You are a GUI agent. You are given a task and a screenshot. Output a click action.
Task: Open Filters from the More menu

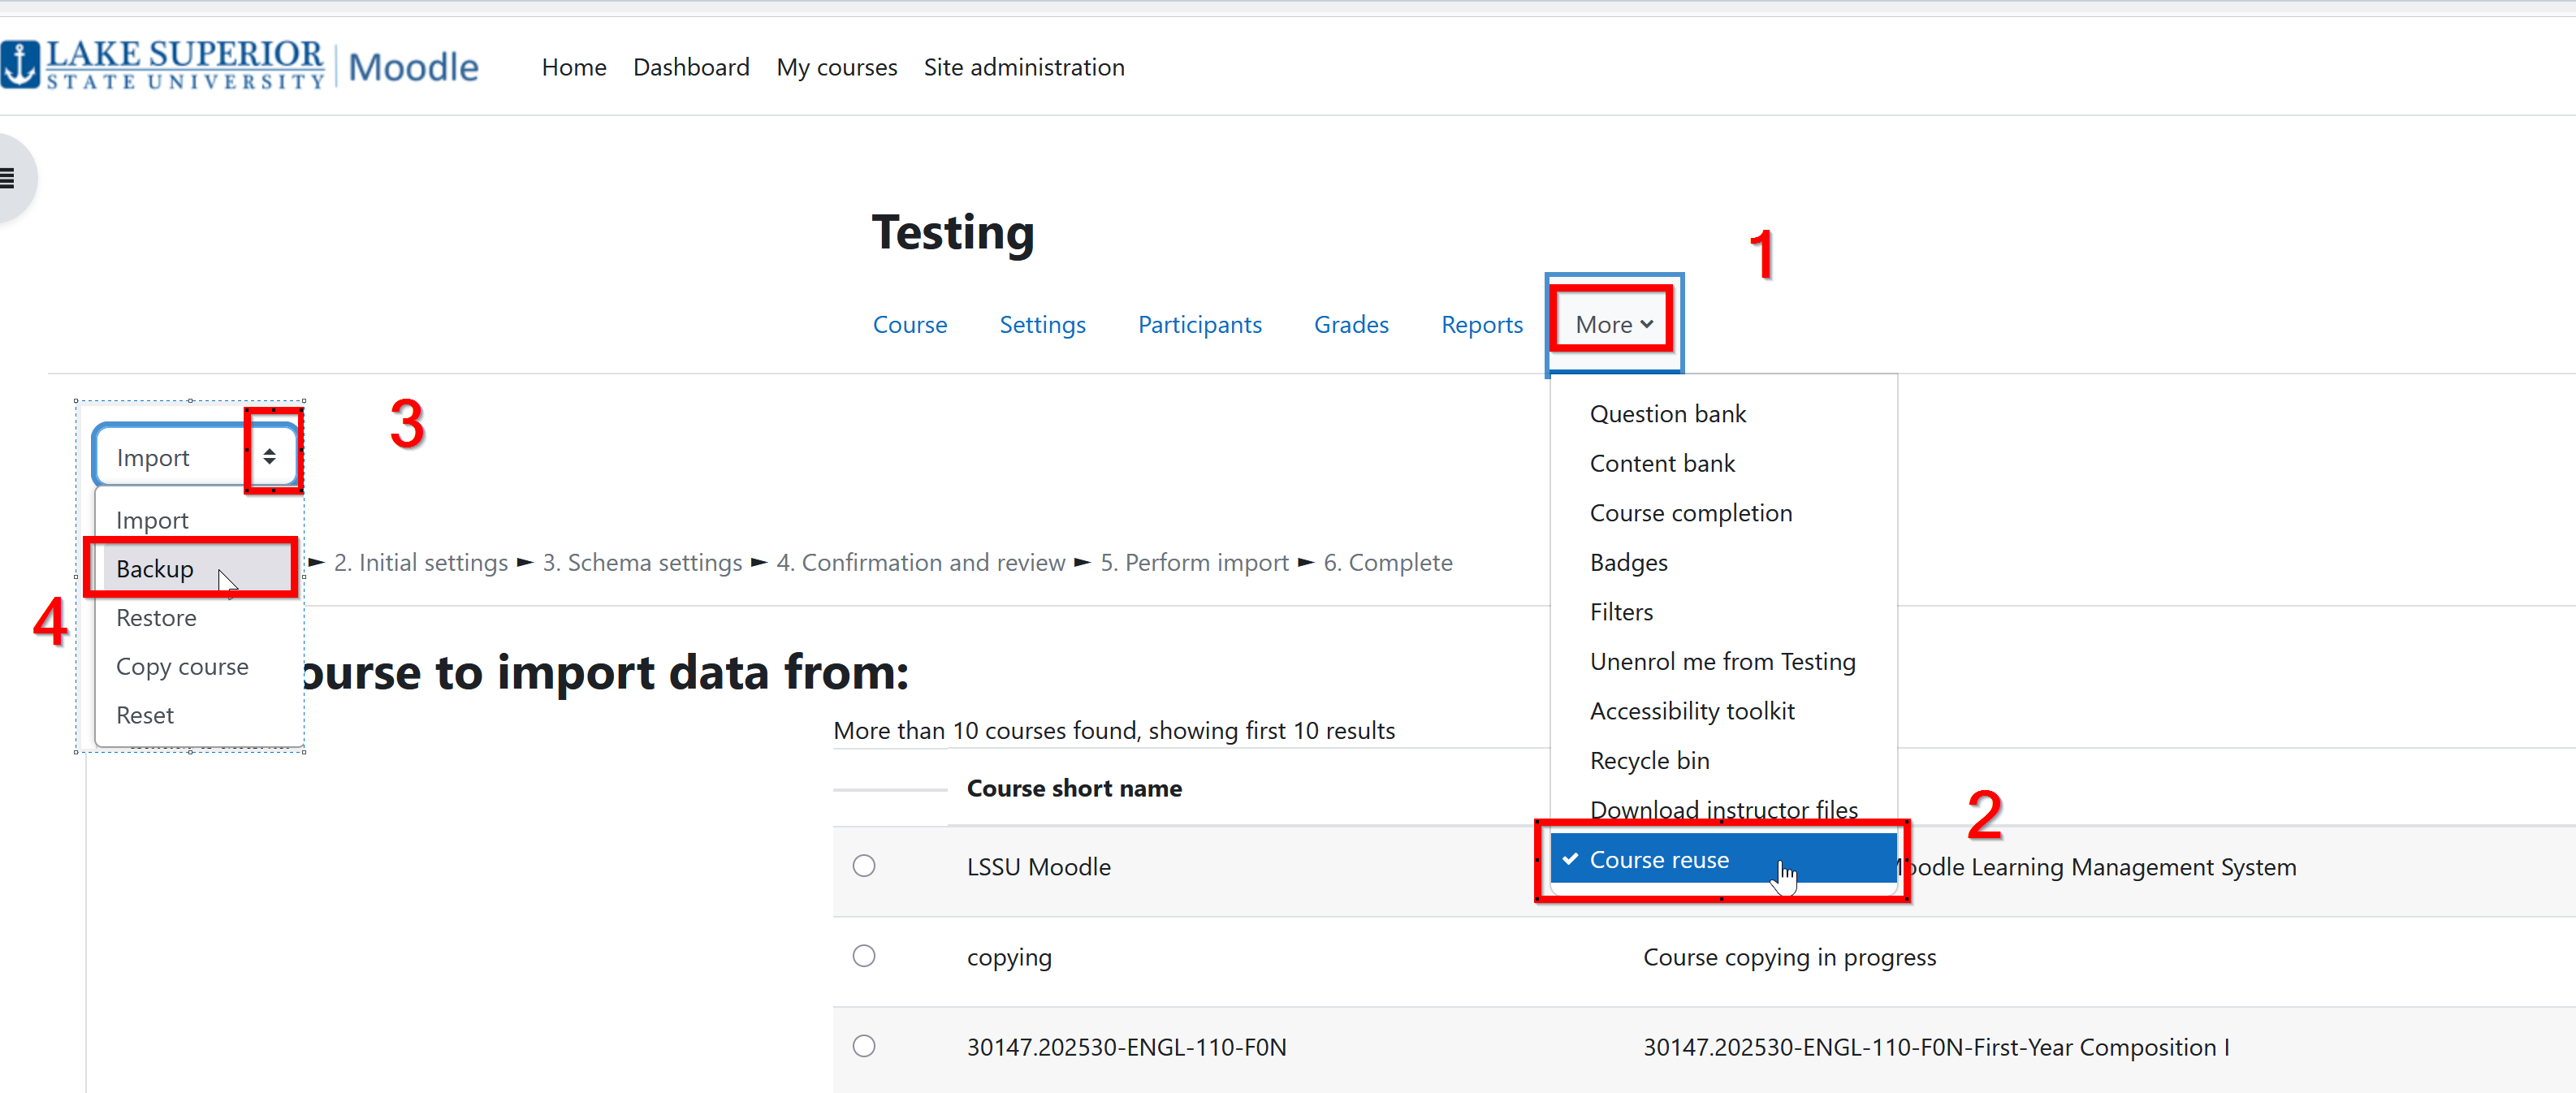tap(1621, 612)
